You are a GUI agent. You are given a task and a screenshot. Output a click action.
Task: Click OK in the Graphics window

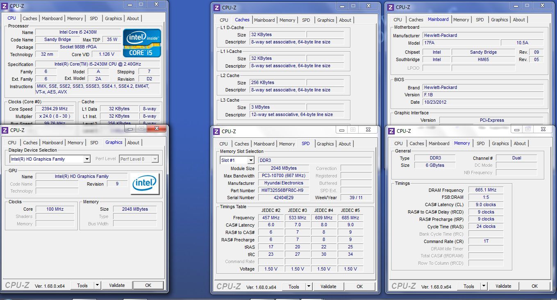click(x=148, y=285)
